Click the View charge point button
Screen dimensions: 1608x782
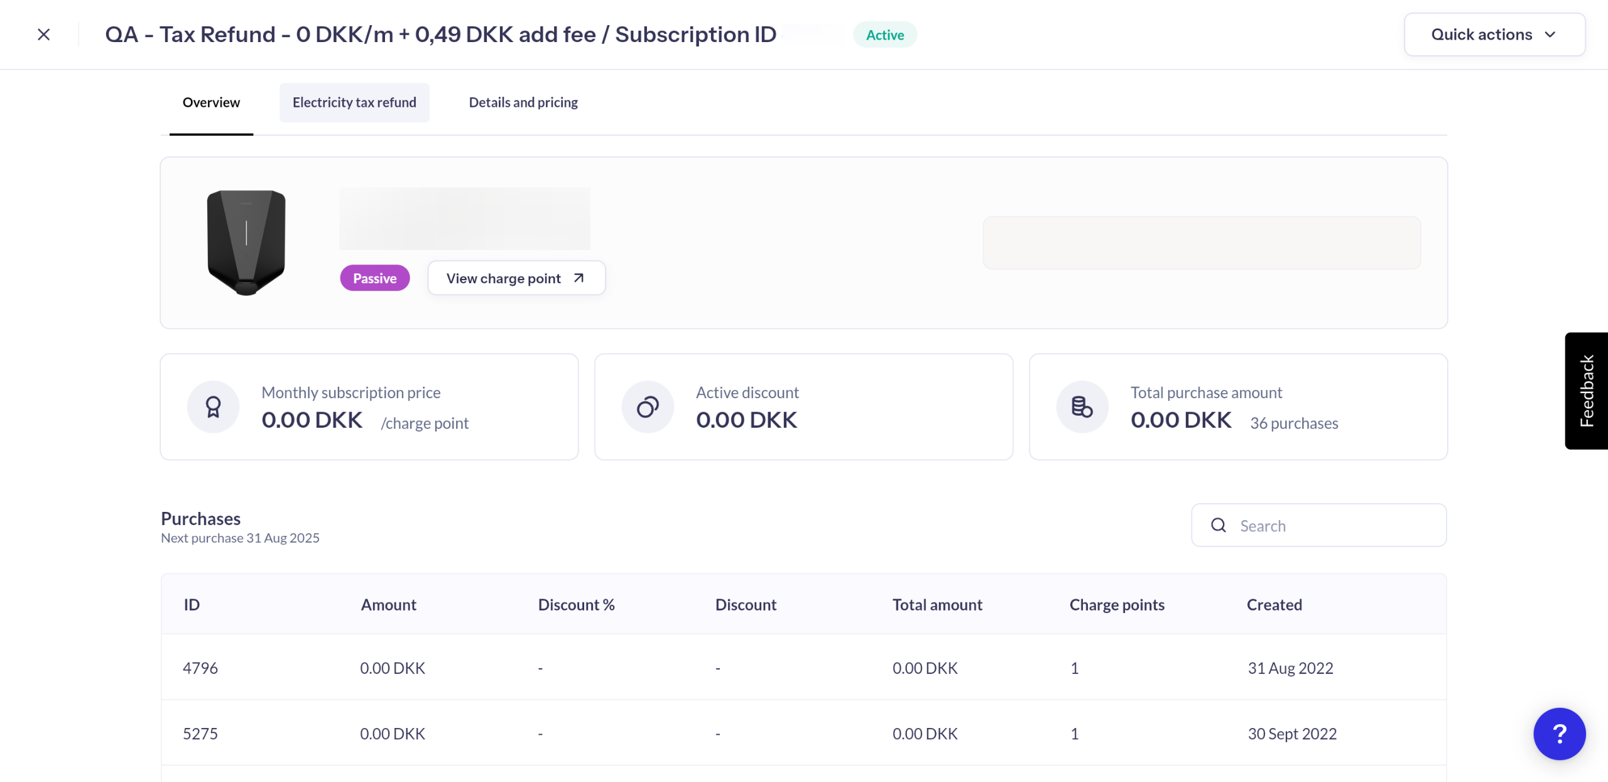504,278
